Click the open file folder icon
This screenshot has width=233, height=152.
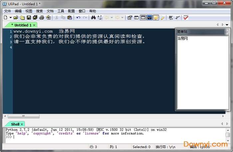(16, 18)
